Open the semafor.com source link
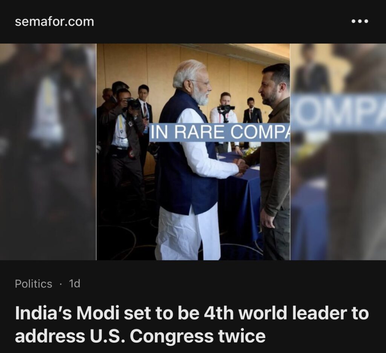The width and height of the screenshot is (386, 353). pyautogui.click(x=54, y=21)
